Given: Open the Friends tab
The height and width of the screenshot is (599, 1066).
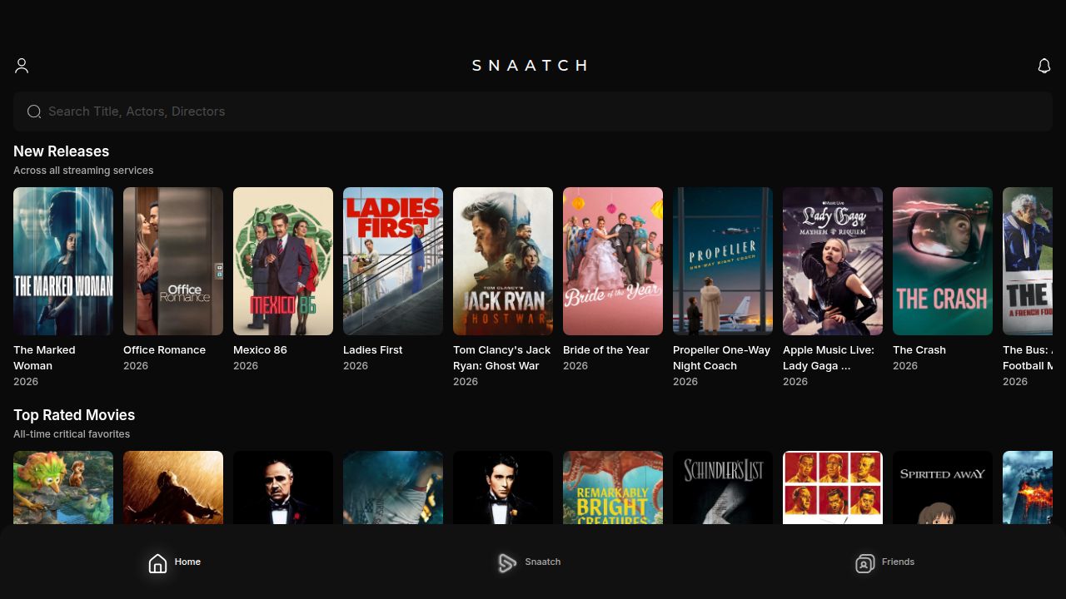Looking at the screenshot, I should 884,562.
